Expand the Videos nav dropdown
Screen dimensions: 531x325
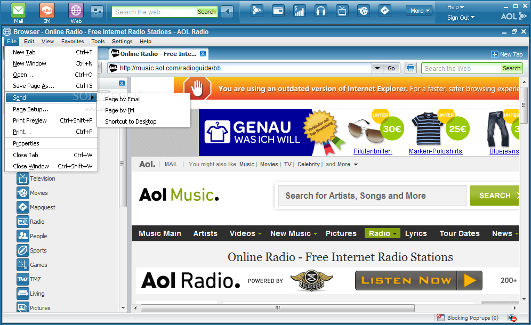pos(260,234)
